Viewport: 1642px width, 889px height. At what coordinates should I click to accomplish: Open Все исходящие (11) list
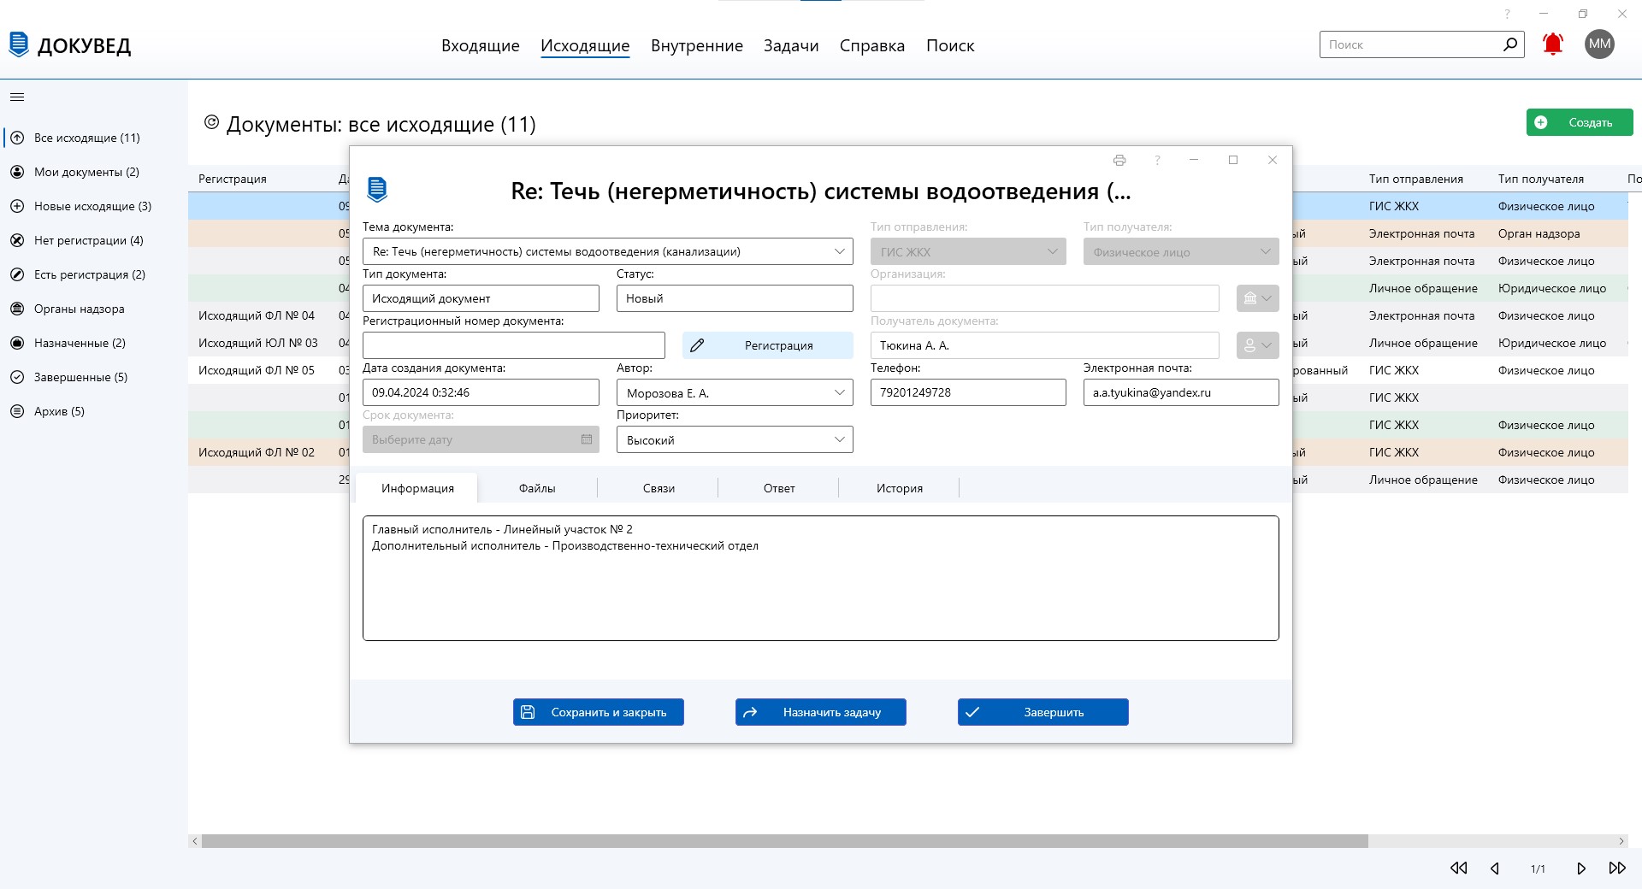tap(94, 138)
